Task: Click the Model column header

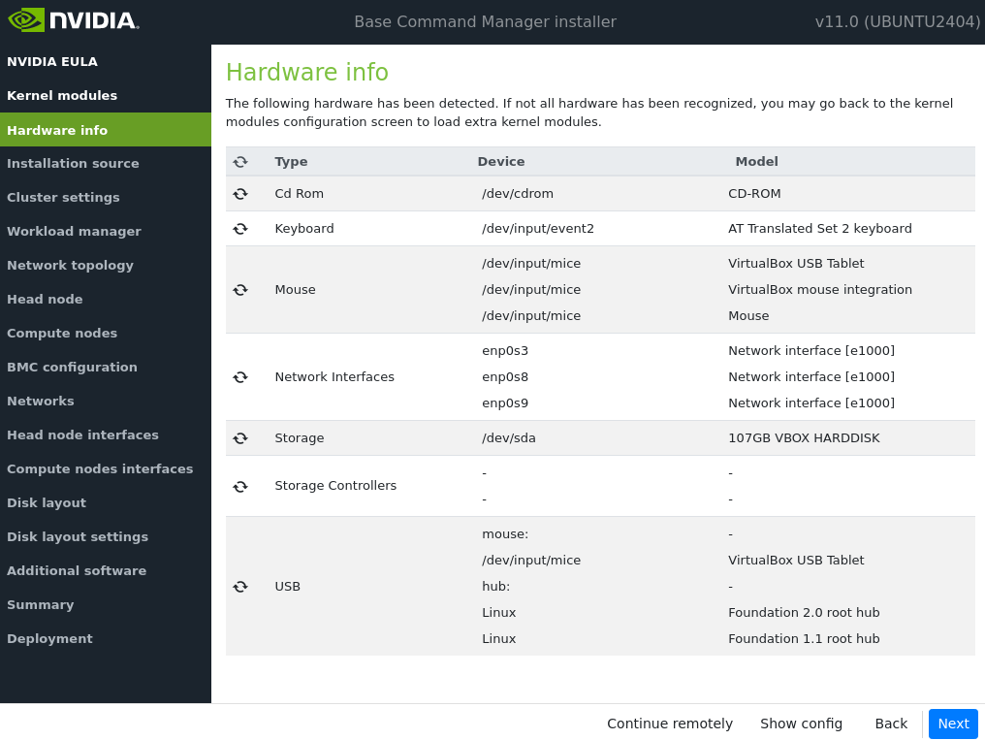Action: [x=756, y=161]
